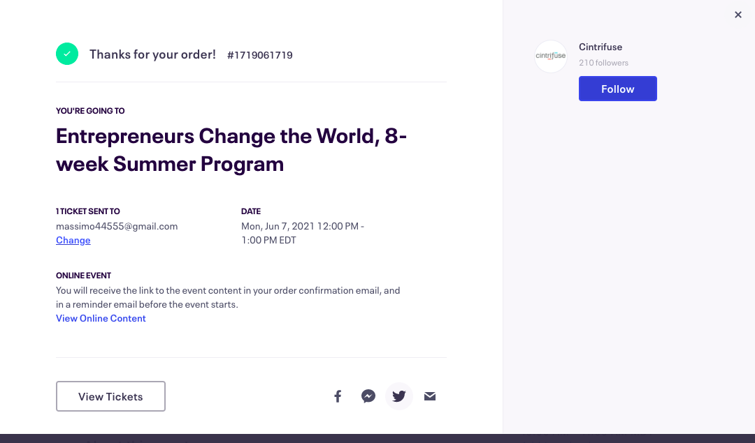This screenshot has width=755, height=443.
Task: Share the event by email envelope icon
Action: coord(430,396)
